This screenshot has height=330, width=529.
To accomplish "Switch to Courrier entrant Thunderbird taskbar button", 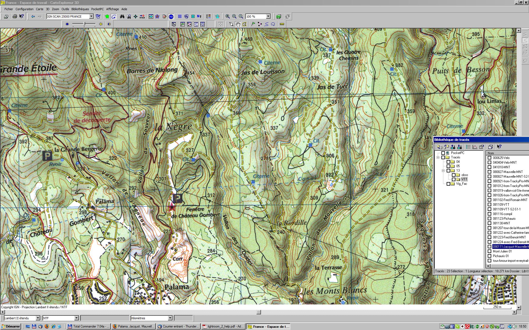I will click(178, 326).
